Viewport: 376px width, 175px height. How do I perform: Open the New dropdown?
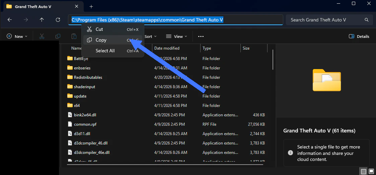coord(17,37)
